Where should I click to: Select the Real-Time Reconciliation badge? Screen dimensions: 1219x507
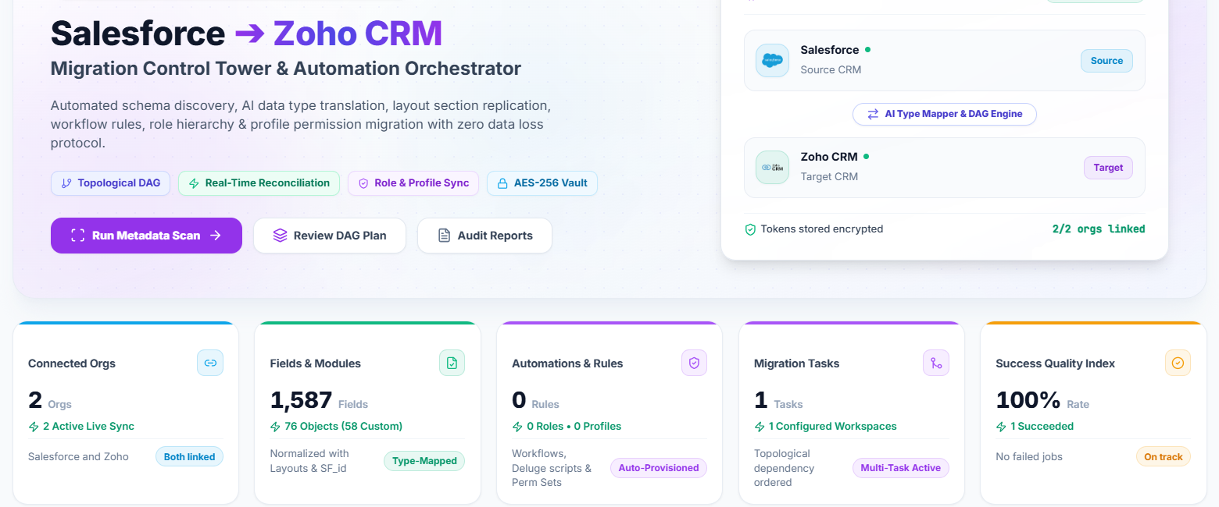[x=259, y=183]
